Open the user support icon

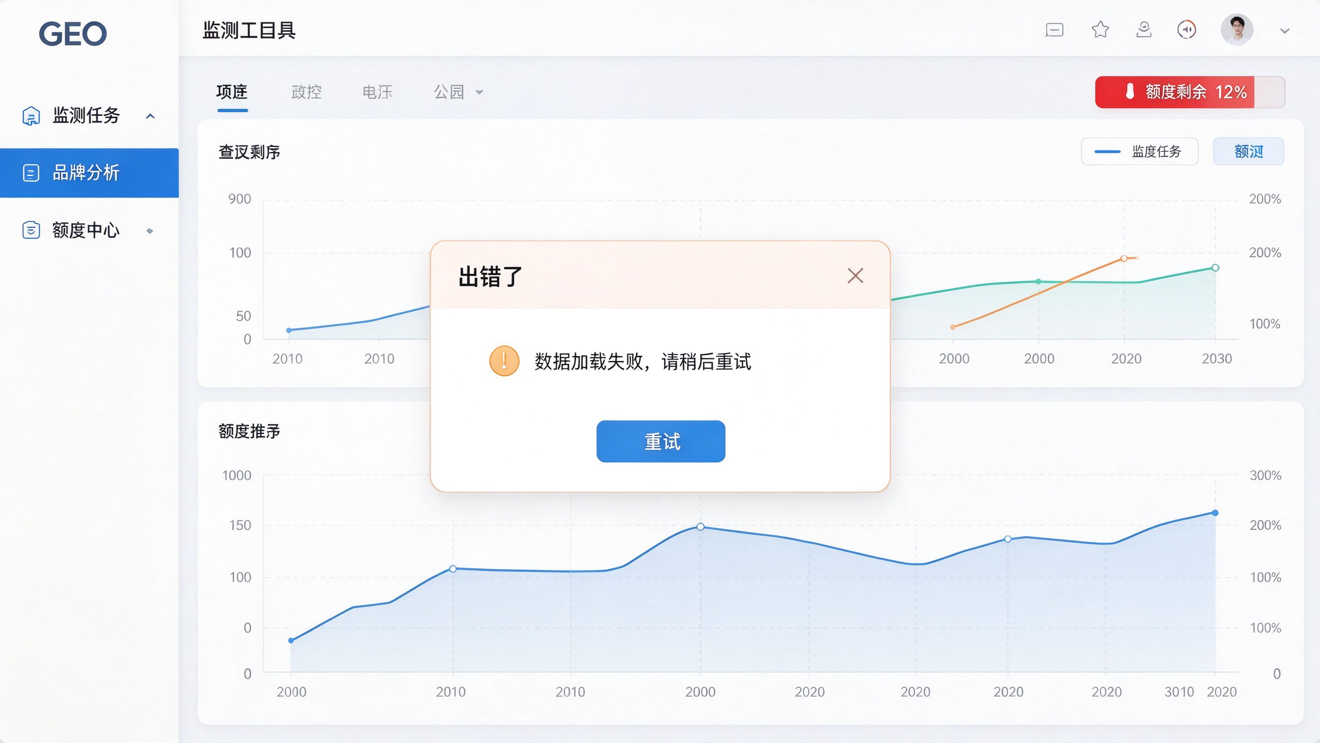1144,30
